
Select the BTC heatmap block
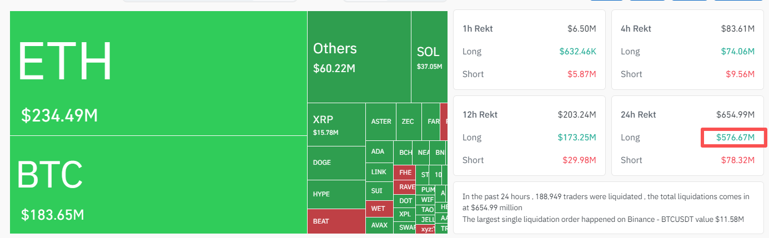click(158, 184)
